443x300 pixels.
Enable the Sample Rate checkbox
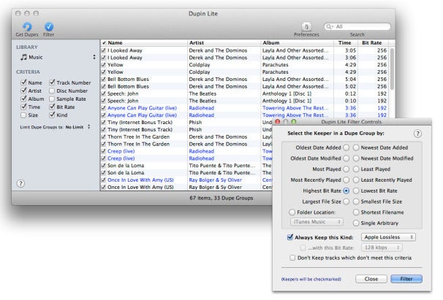(52, 99)
